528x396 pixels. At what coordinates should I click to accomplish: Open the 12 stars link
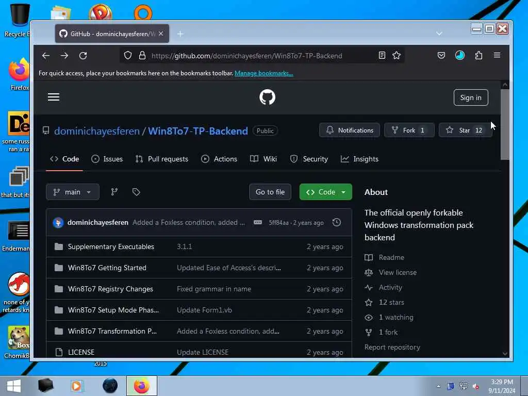(x=391, y=302)
